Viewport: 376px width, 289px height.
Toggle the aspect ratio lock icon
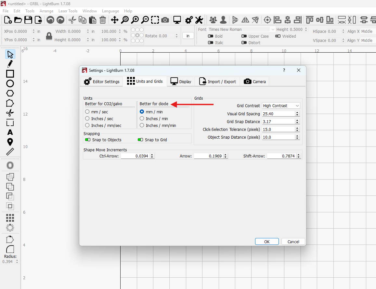click(x=49, y=36)
